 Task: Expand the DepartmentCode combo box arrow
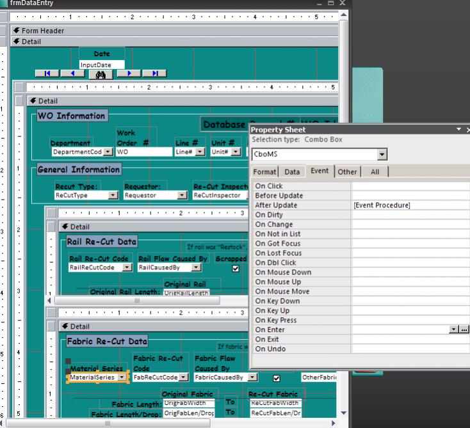[108, 152]
